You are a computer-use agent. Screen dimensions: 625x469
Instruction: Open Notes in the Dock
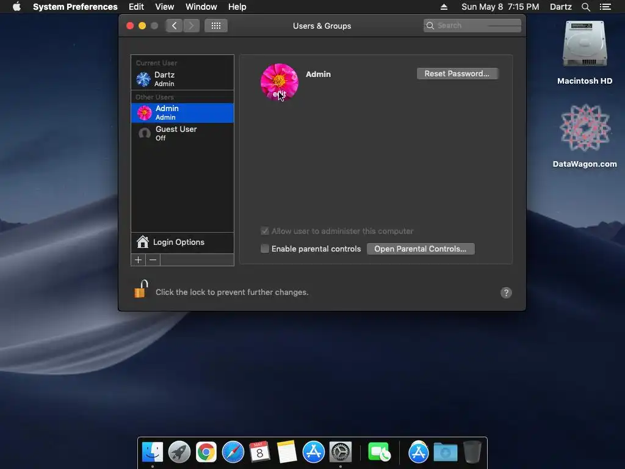pos(287,453)
